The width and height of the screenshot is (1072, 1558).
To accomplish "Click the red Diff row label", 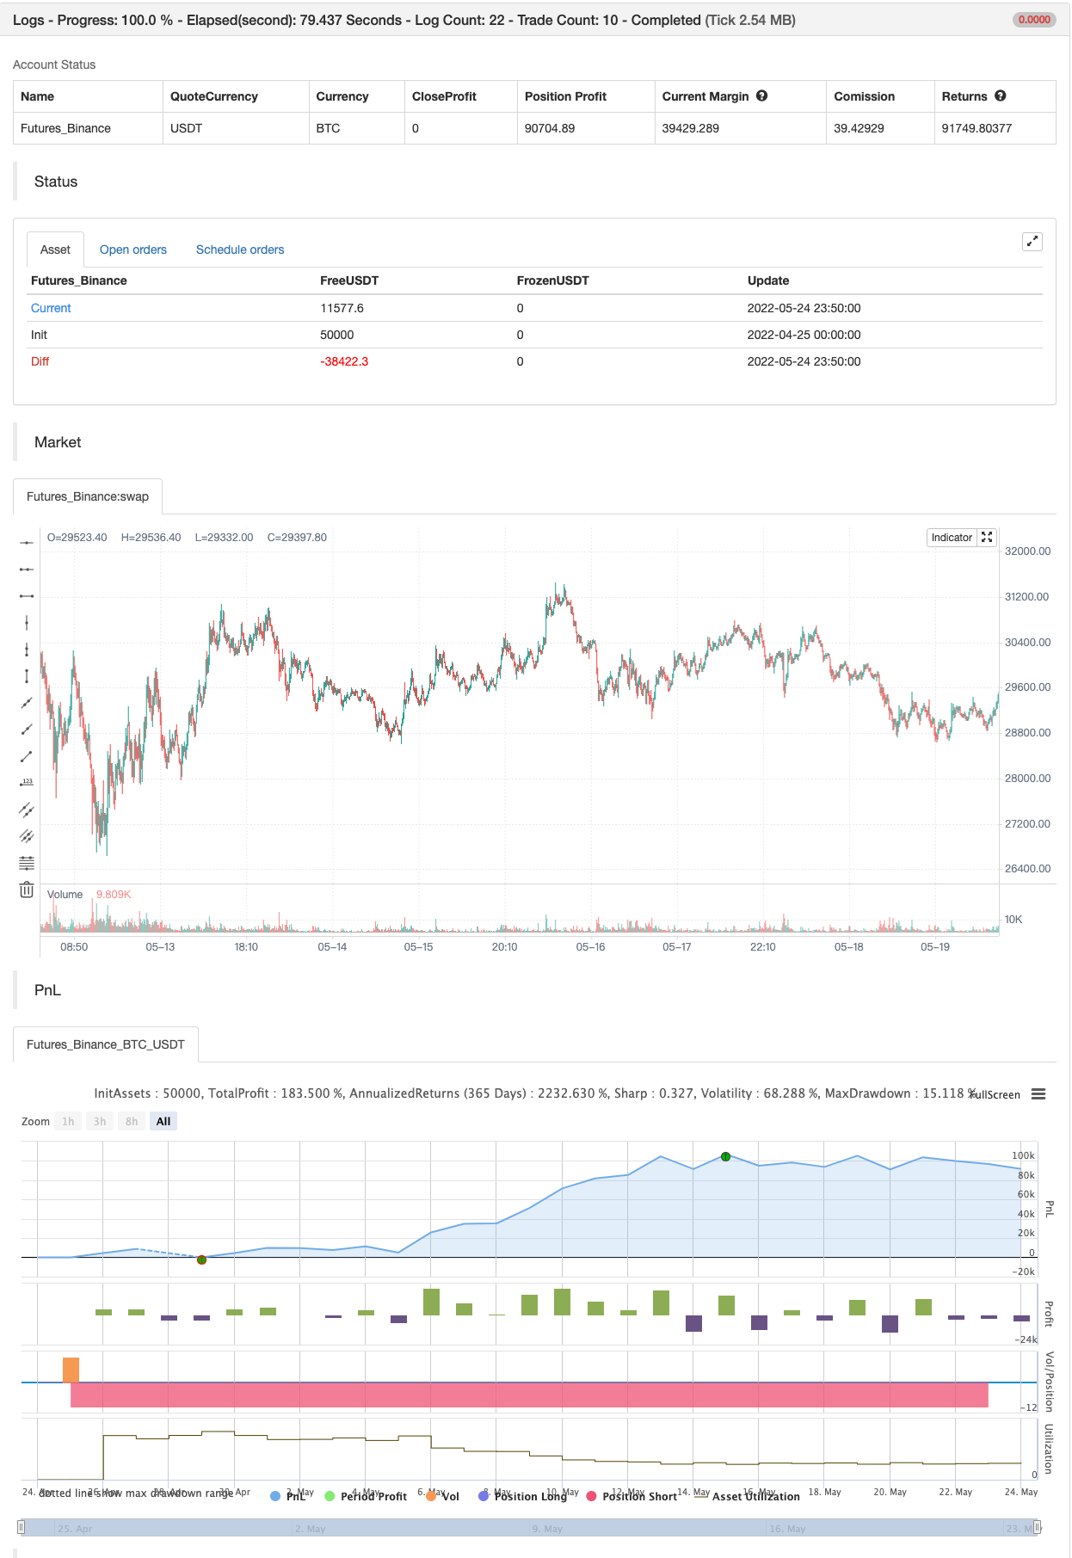I will [40, 361].
